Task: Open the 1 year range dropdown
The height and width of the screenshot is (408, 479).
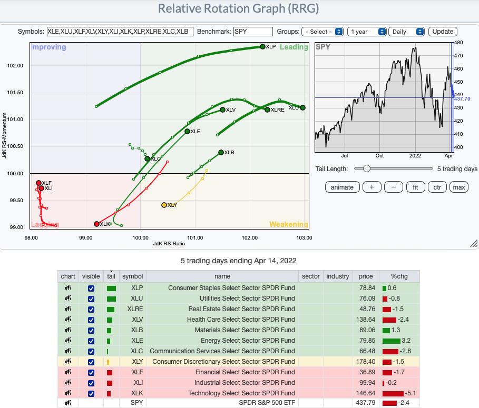Action: (367, 32)
